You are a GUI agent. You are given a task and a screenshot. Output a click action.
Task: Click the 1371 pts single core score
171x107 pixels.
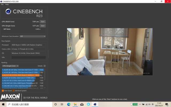tap(36, 26)
